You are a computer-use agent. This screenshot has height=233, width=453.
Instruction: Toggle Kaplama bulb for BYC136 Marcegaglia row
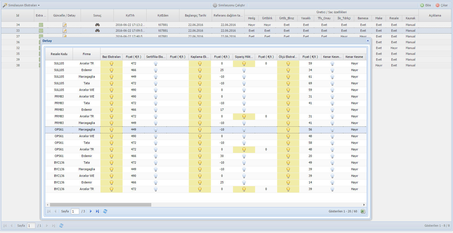(200, 169)
